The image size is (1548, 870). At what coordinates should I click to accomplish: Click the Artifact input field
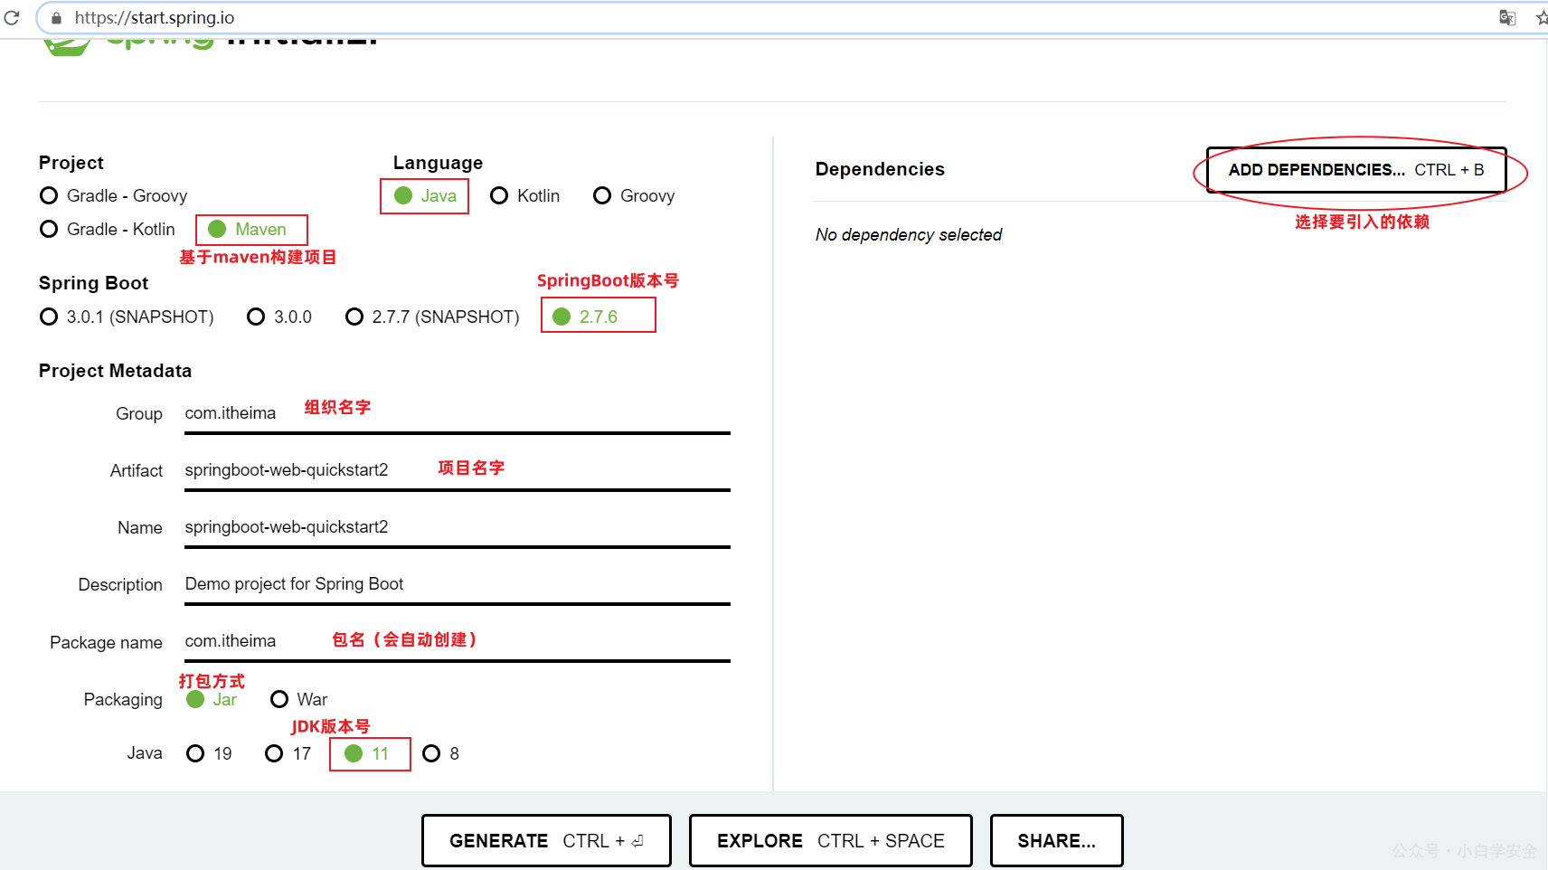458,470
